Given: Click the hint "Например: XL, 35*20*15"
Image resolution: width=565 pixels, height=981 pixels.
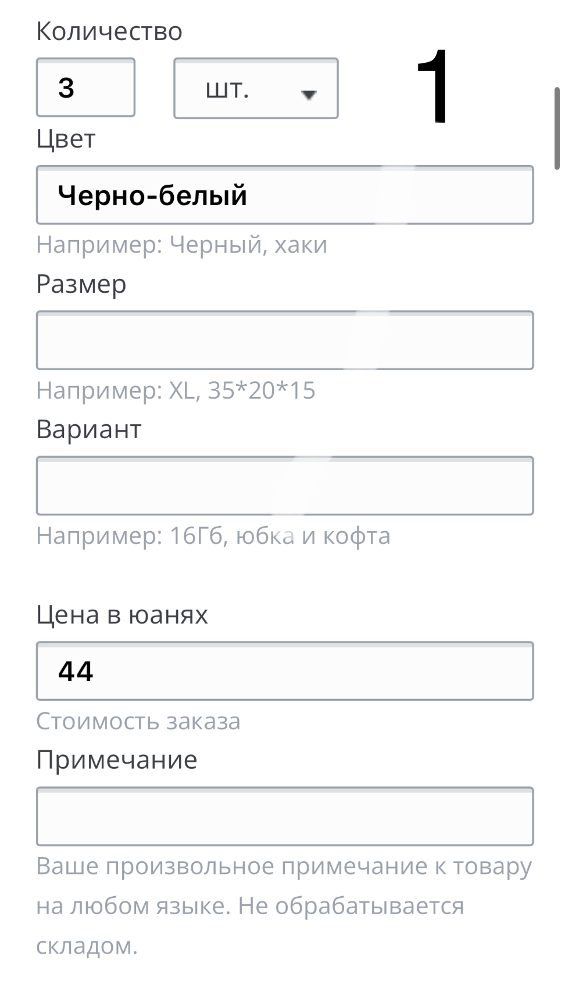Looking at the screenshot, I should [176, 390].
